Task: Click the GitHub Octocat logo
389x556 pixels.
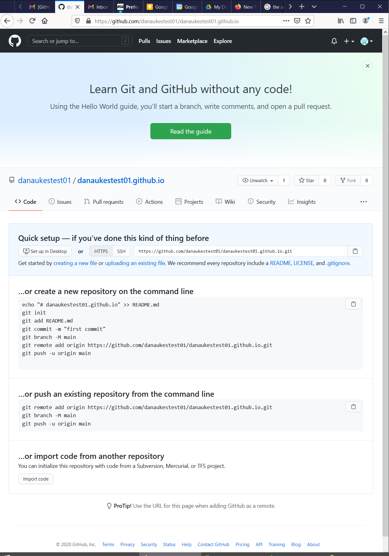Action: [x=15, y=41]
